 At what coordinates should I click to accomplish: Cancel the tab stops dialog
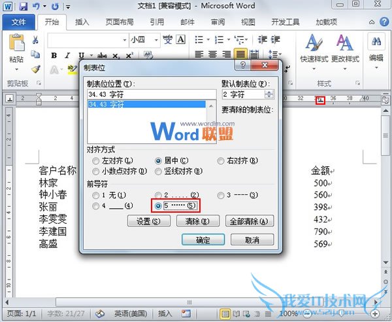(x=252, y=240)
